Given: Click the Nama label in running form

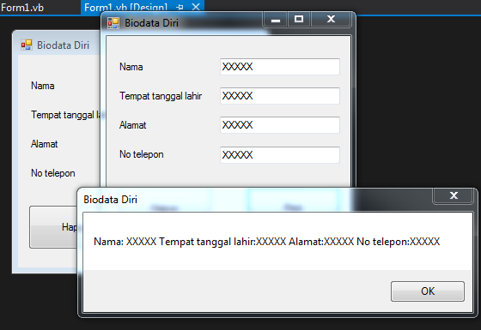Looking at the screenshot, I should pos(131,67).
